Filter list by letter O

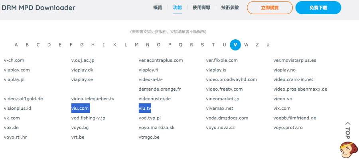[x=159, y=45]
